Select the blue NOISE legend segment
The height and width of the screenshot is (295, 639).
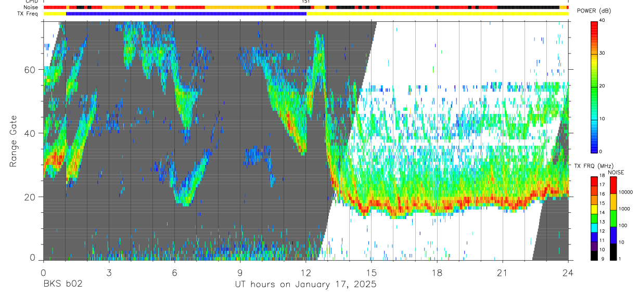coord(614,235)
